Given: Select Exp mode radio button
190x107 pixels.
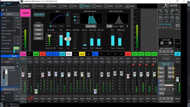Looking at the screenshot, I should (x=59, y=26).
